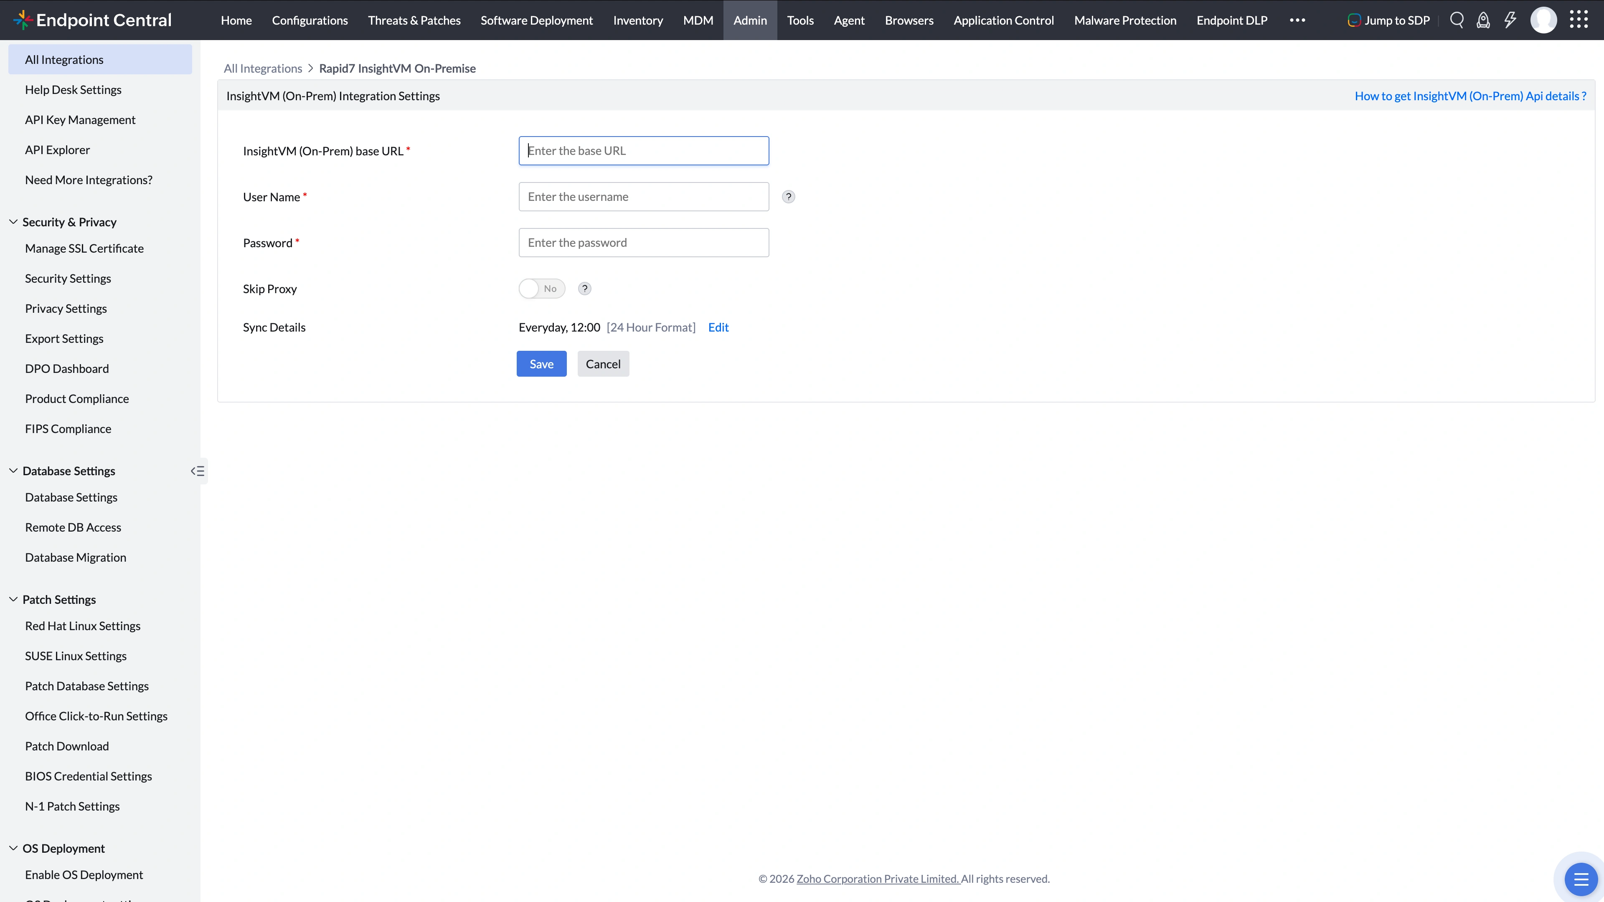
Task: Select All Integrations in sidebar
Action: (100, 60)
